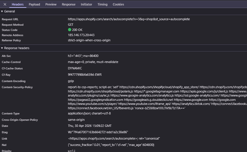
Task: Click strict-origin-when-cross-origin referrer policy value
Action: click(89, 40)
